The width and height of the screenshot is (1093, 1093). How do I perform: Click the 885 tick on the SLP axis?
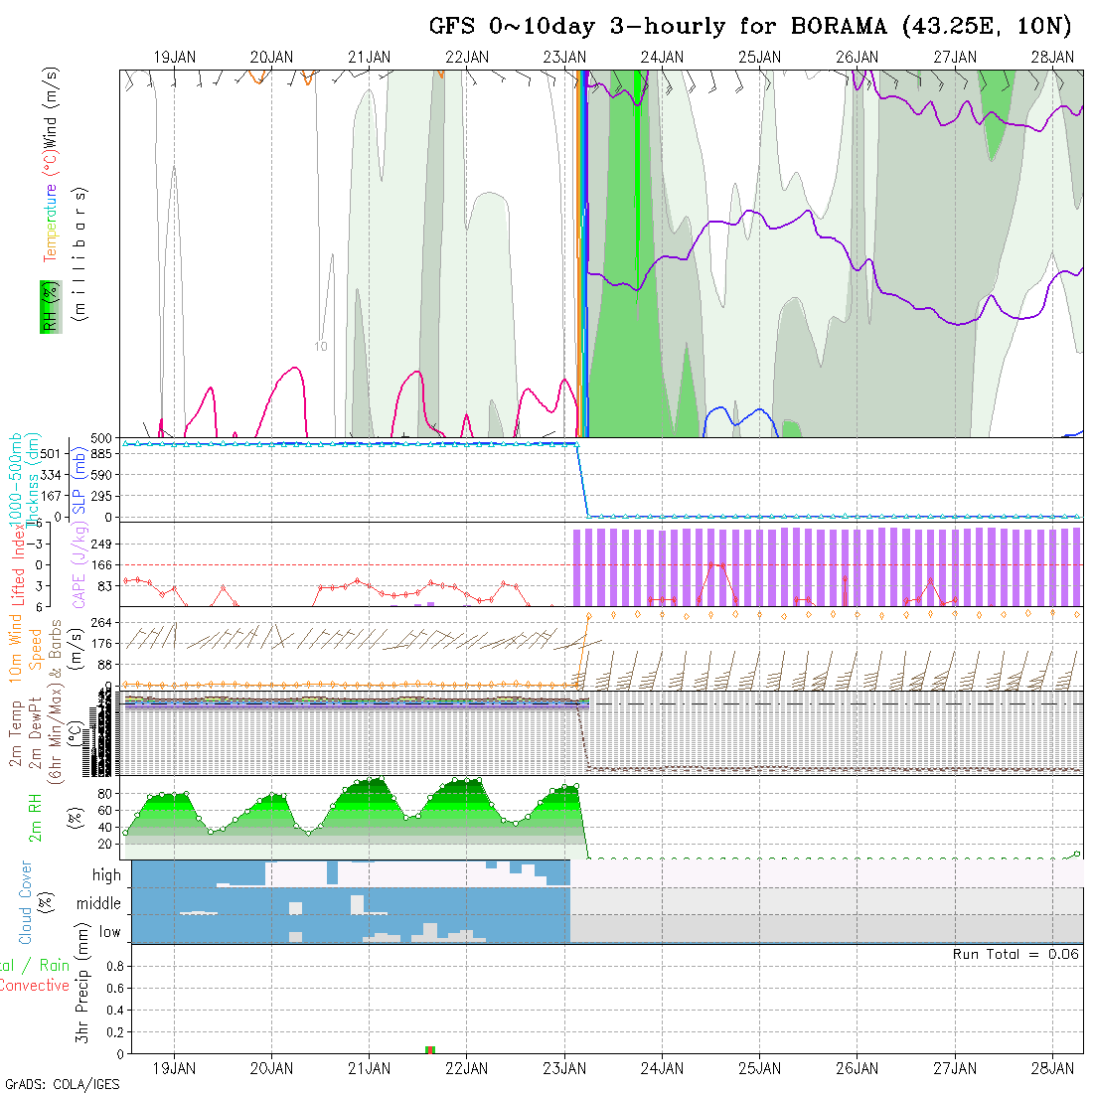click(101, 454)
